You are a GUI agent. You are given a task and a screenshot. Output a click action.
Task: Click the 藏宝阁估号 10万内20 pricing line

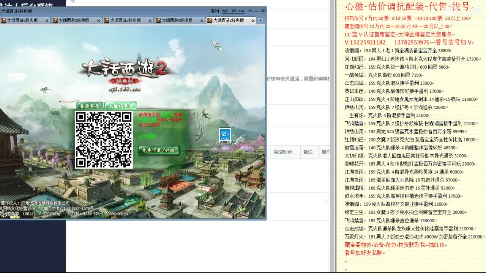pos(398,27)
